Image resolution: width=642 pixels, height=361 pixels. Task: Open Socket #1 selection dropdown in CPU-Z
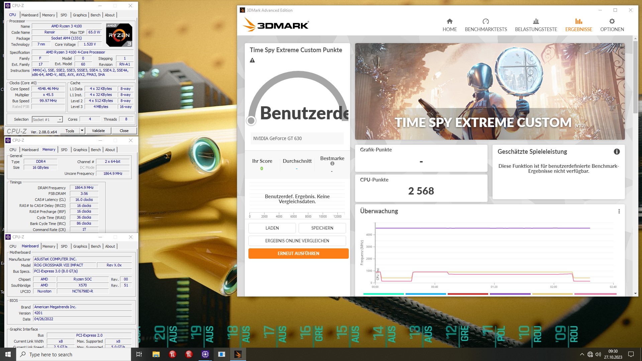(x=47, y=120)
